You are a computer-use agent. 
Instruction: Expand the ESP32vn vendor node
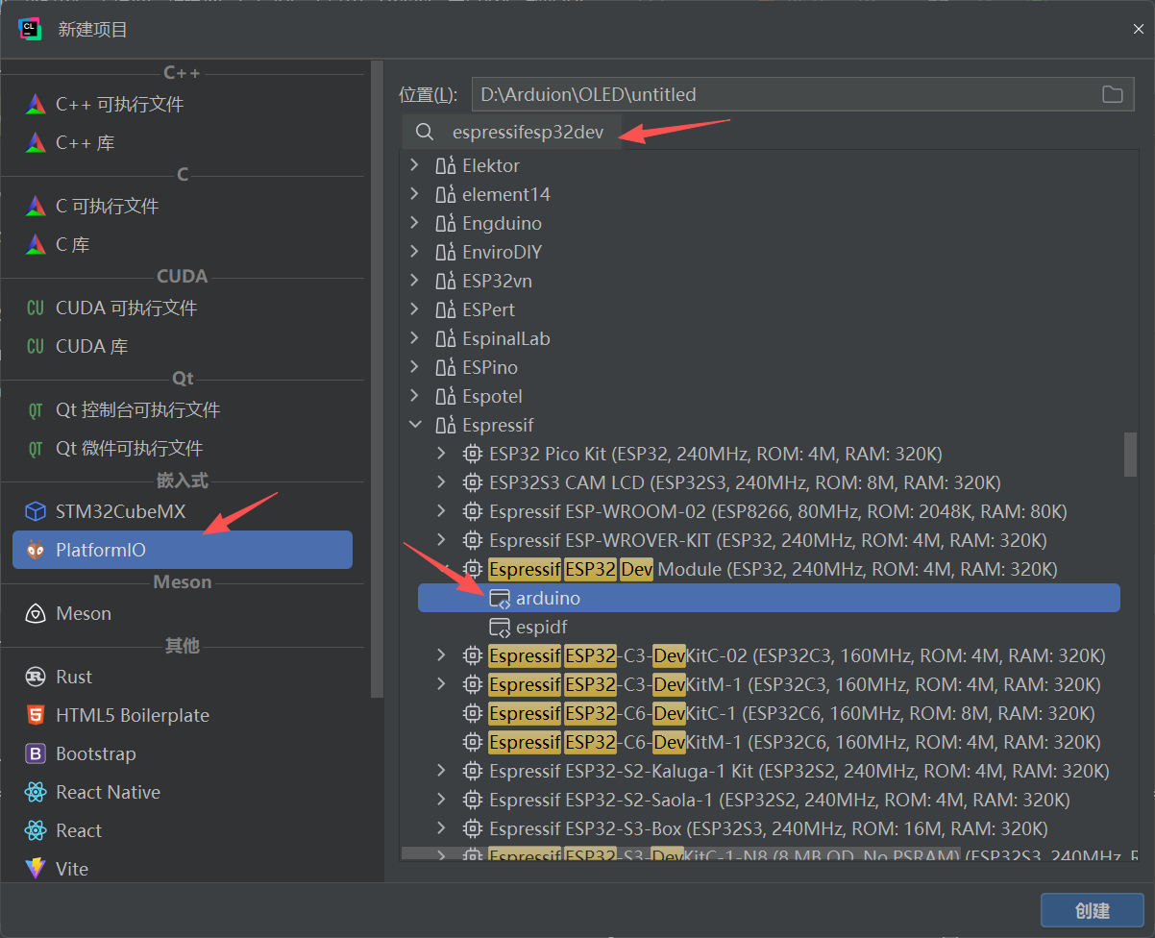[x=414, y=281]
